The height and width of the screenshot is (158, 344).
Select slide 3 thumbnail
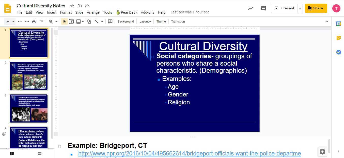pyautogui.click(x=28, y=108)
